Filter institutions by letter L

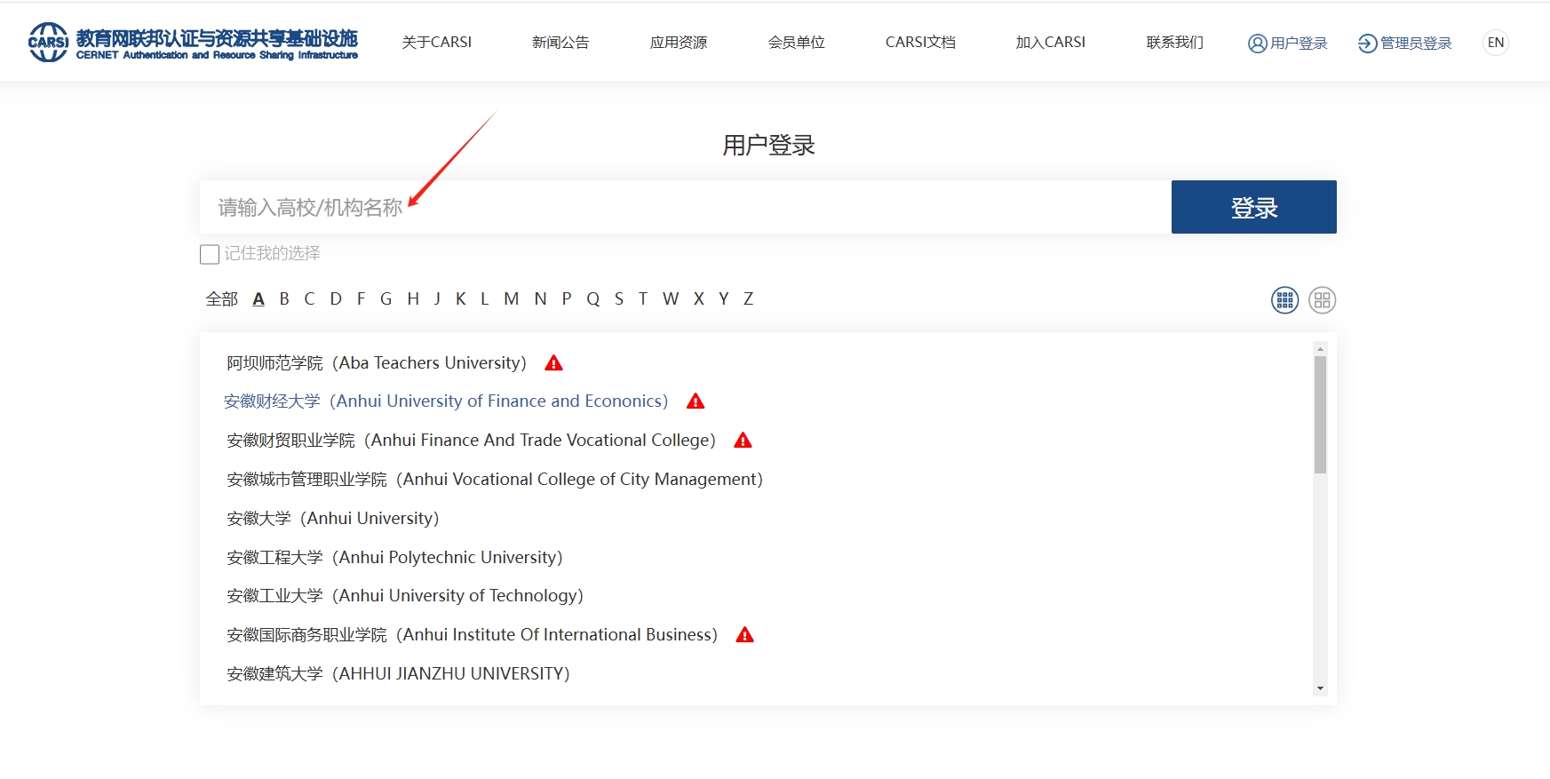coord(485,299)
